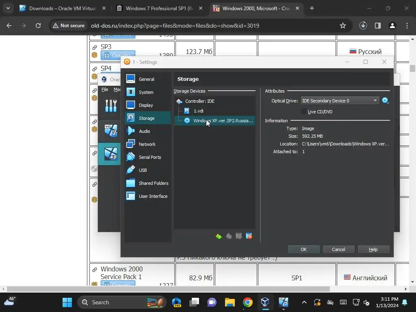Switch to Windows 7 Professional SP1 tab

[159, 8]
